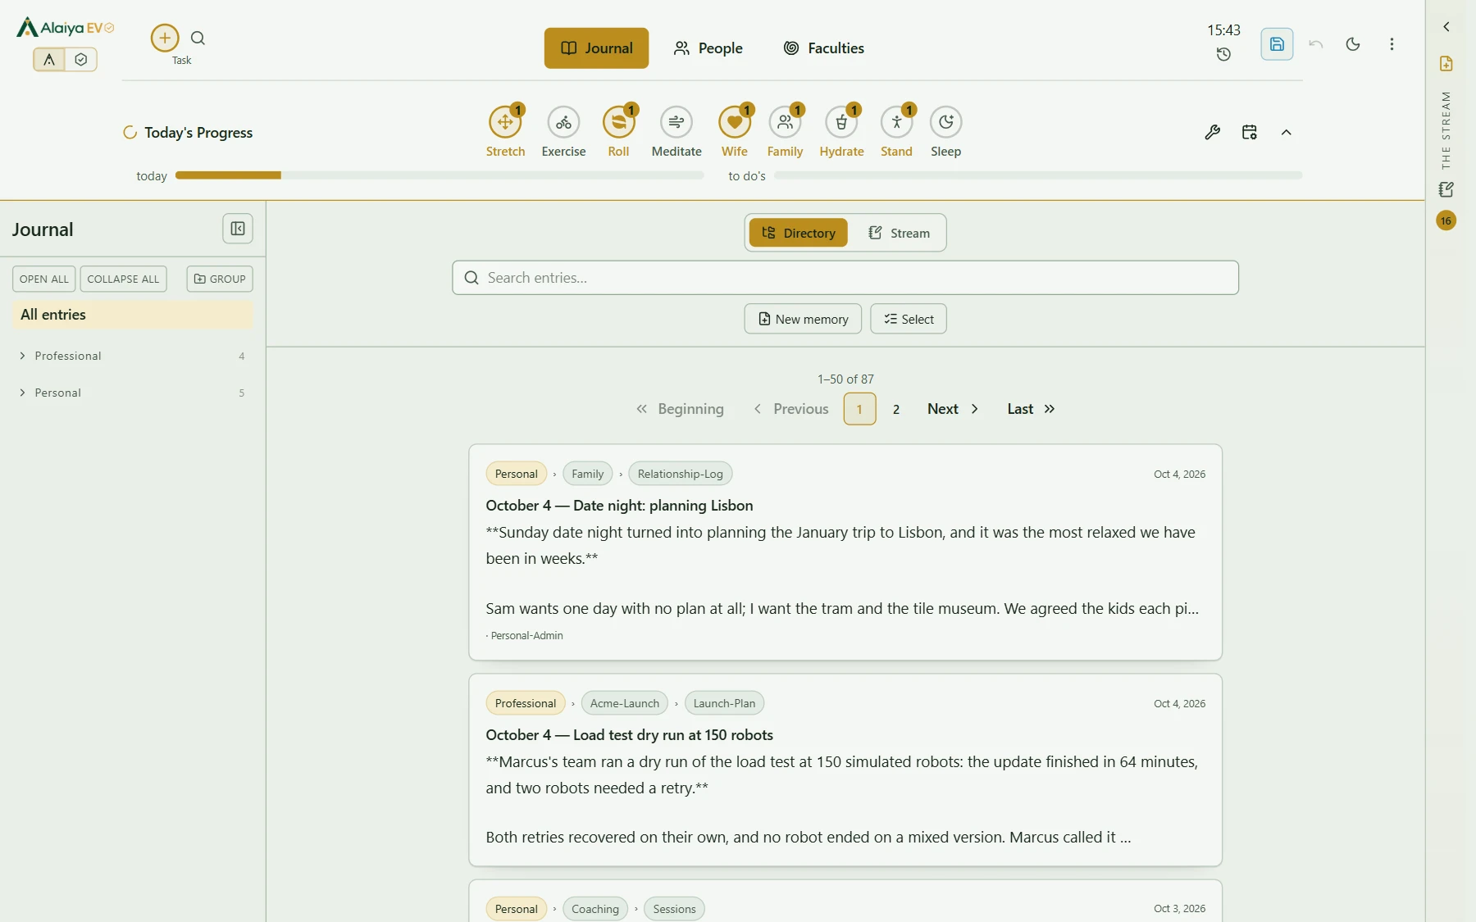Open the Journal tab
The height and width of the screenshot is (922, 1476).
coord(596,48)
